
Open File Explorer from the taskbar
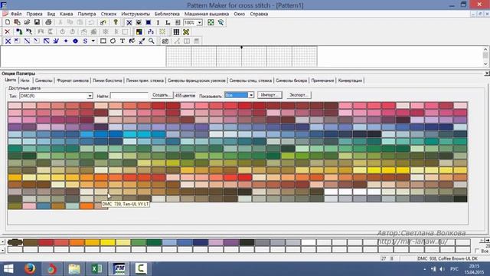(74, 269)
